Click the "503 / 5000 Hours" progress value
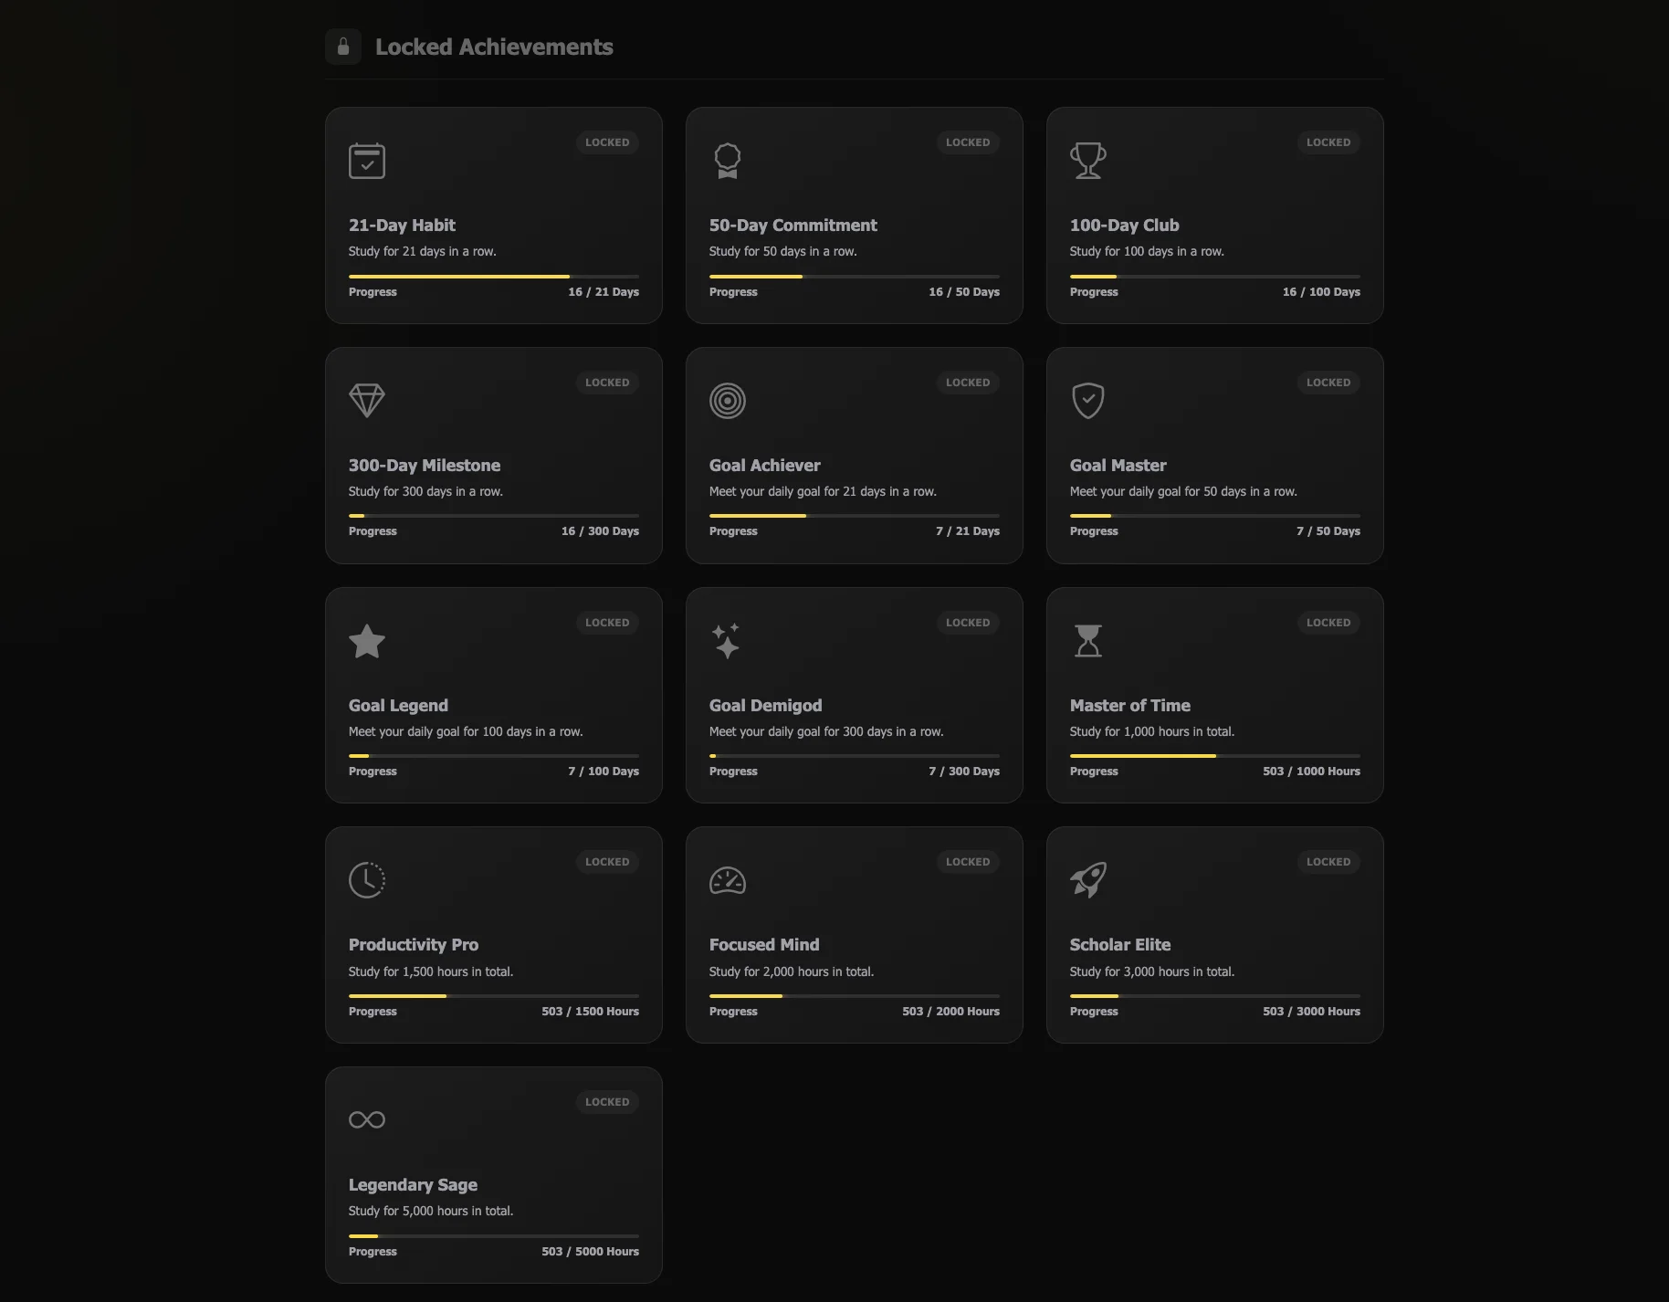The height and width of the screenshot is (1302, 1669). coord(590,1252)
